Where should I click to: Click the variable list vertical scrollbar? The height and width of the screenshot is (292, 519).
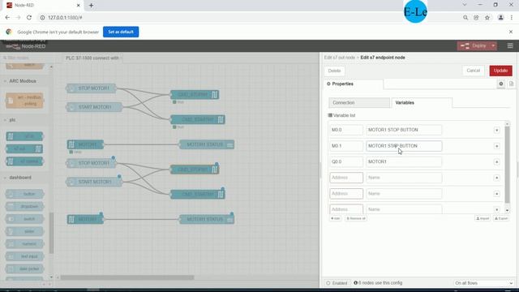tap(507, 165)
